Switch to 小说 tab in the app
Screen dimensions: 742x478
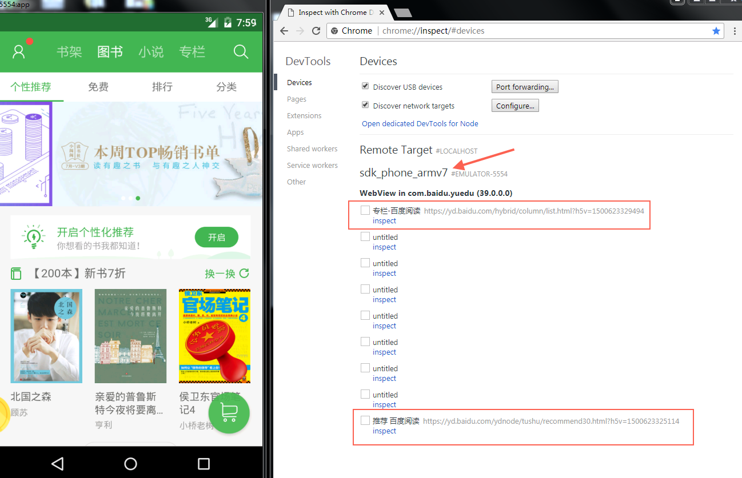pyautogui.click(x=151, y=52)
